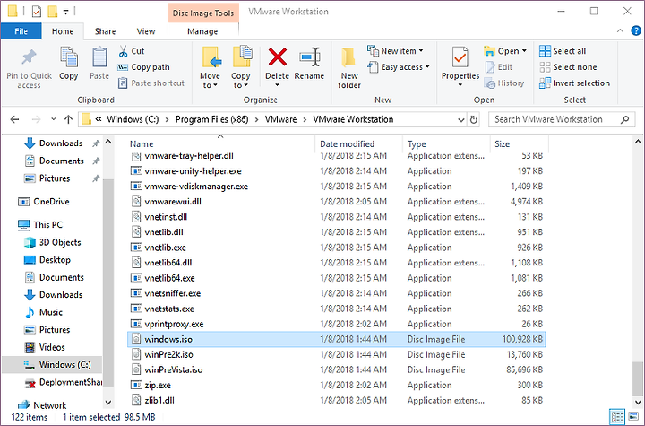The width and height of the screenshot is (645, 426).
Task: Click Select all
Action: pos(563,51)
